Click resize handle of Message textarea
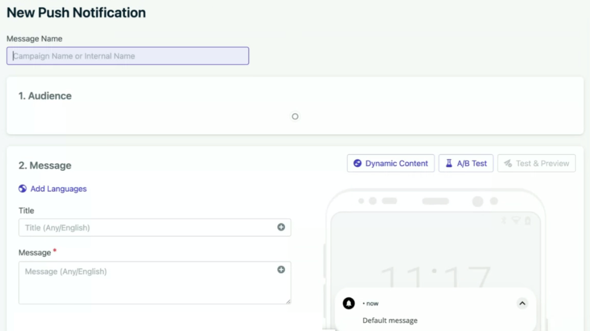Viewport: 590px width, 331px height. click(x=288, y=301)
